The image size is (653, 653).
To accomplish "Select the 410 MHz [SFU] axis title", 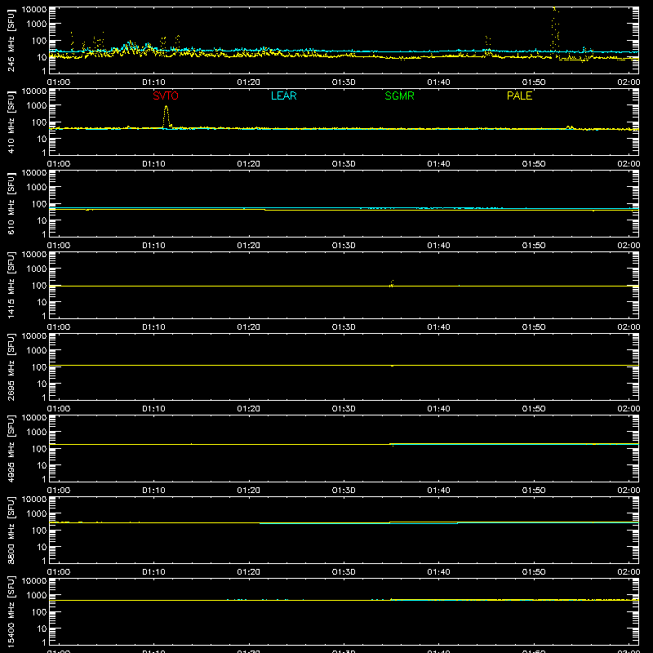I will click(11, 122).
